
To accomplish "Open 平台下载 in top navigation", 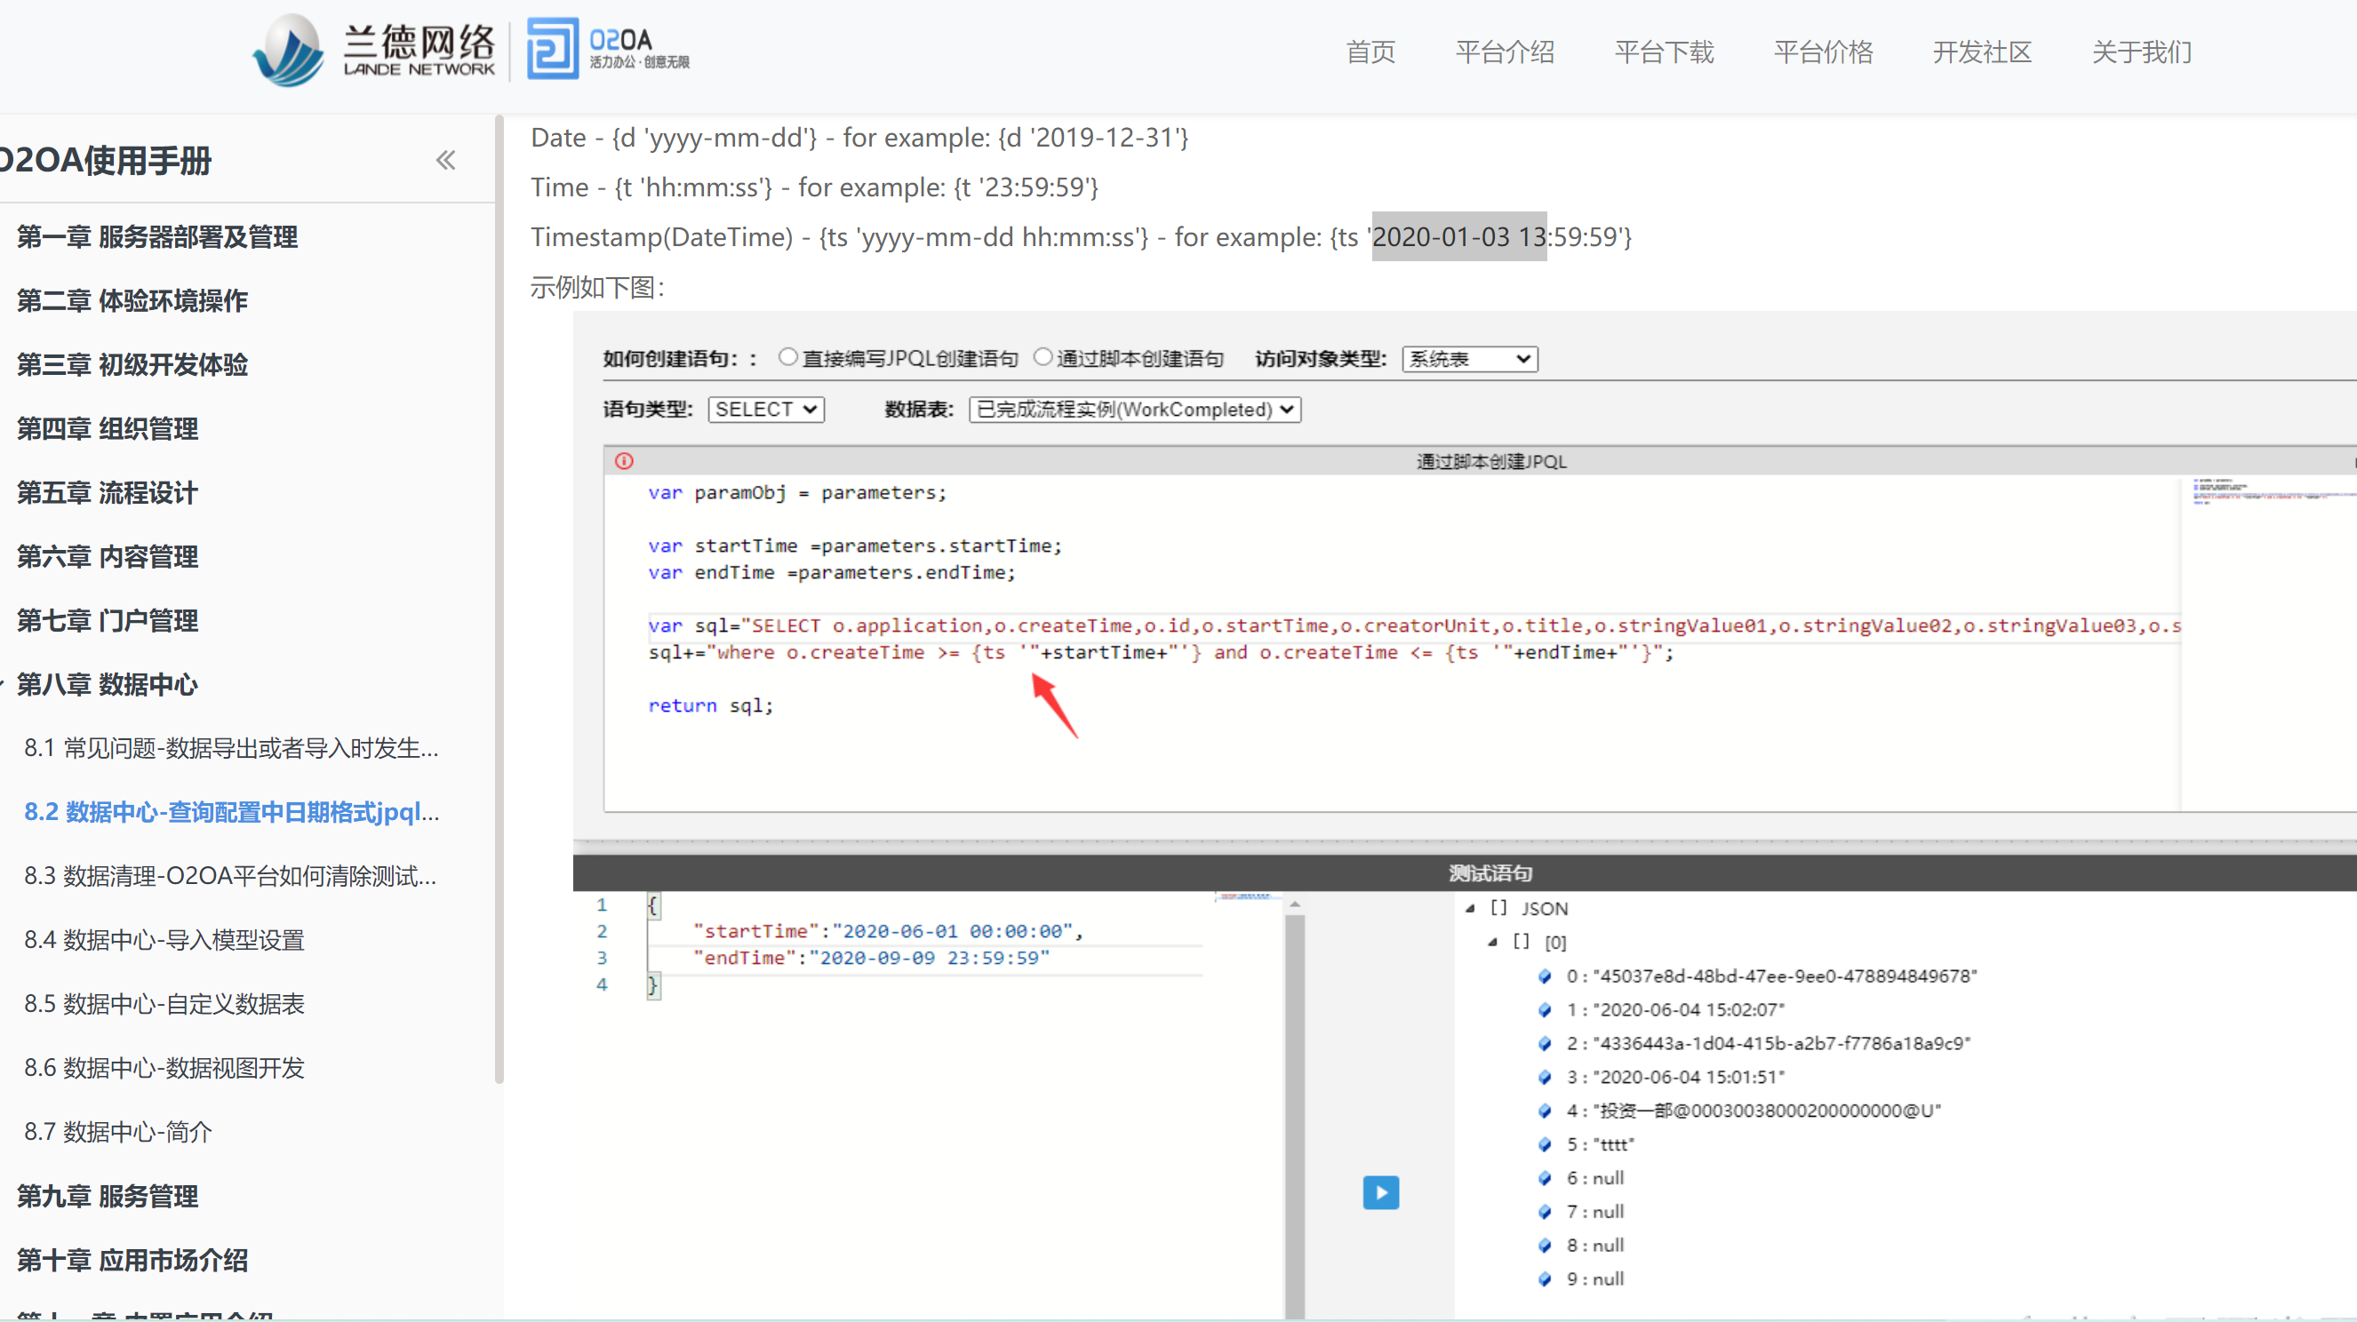I will pyautogui.click(x=1664, y=52).
